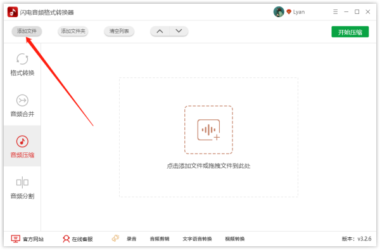The height and width of the screenshot is (250, 380).
Task: Open the 格式转换 sidebar tab
Action: pyautogui.click(x=22, y=64)
